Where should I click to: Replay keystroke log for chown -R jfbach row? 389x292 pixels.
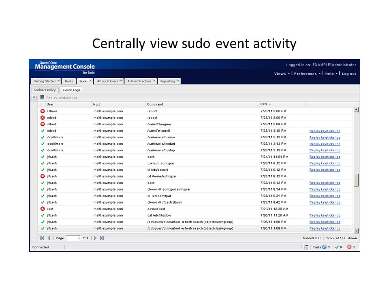click(x=325, y=202)
